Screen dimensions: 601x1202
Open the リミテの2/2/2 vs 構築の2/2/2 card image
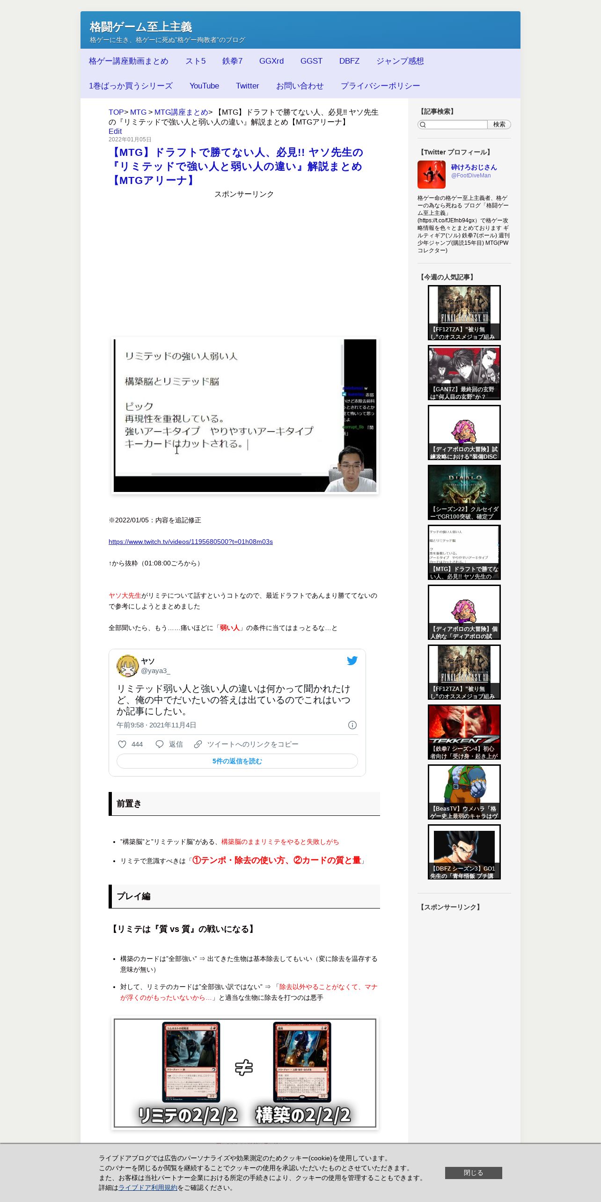[x=245, y=1073]
